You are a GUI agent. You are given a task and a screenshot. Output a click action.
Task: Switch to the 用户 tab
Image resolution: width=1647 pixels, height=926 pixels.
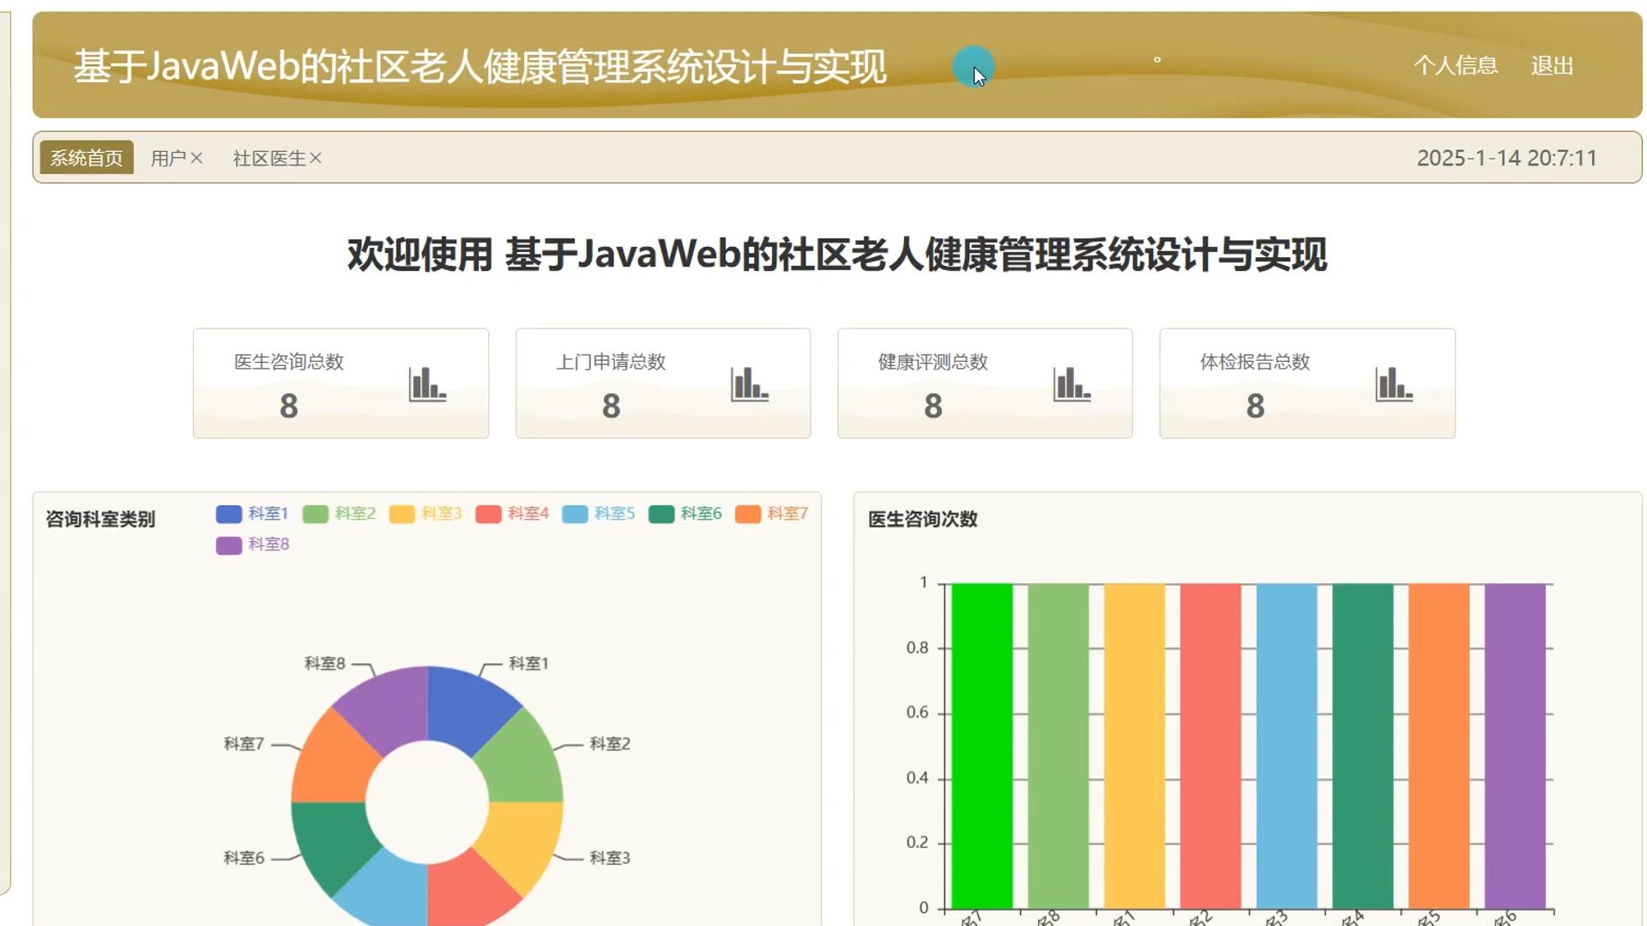(x=168, y=158)
